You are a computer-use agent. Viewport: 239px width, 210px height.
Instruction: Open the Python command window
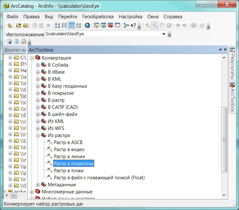click(117, 25)
